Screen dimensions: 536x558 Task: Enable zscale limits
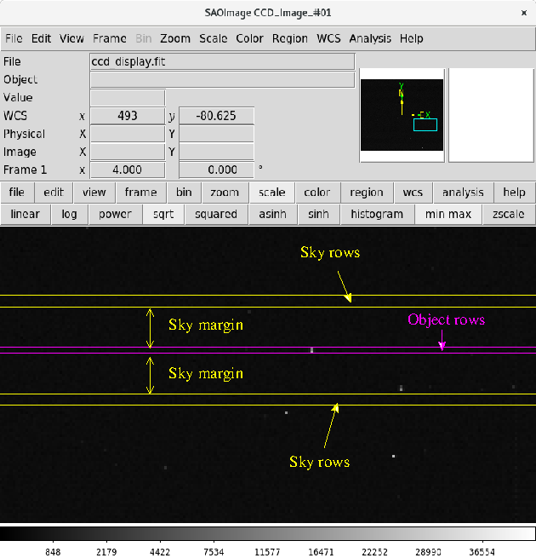508,214
